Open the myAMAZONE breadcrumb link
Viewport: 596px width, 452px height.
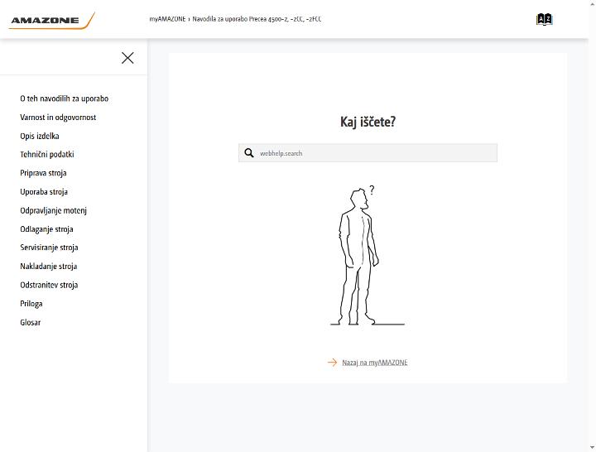pos(167,19)
